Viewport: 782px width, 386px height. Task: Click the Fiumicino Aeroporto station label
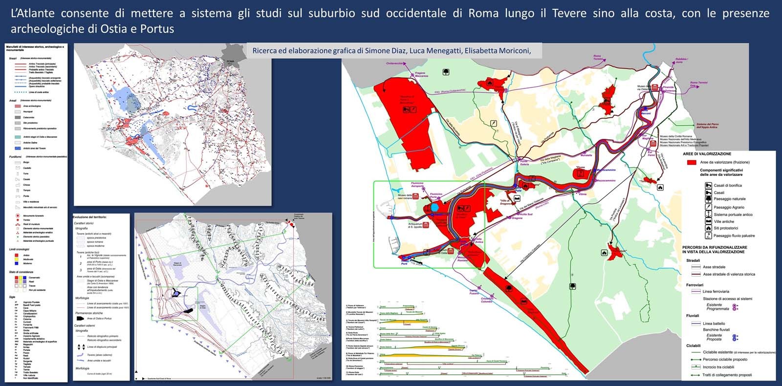[417, 185]
